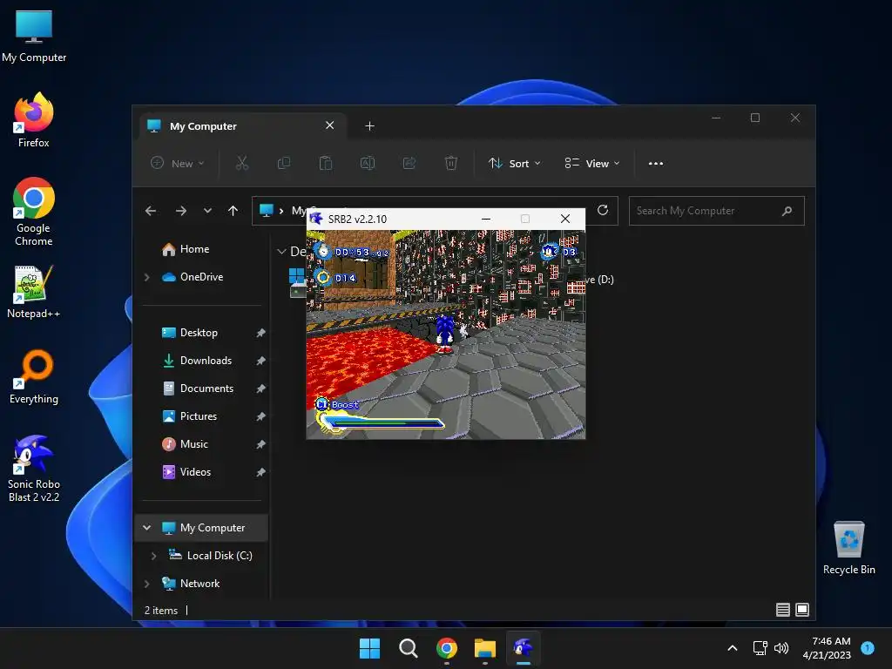Open Pictures in Quick access
892x669 pixels.
(x=190, y=416)
